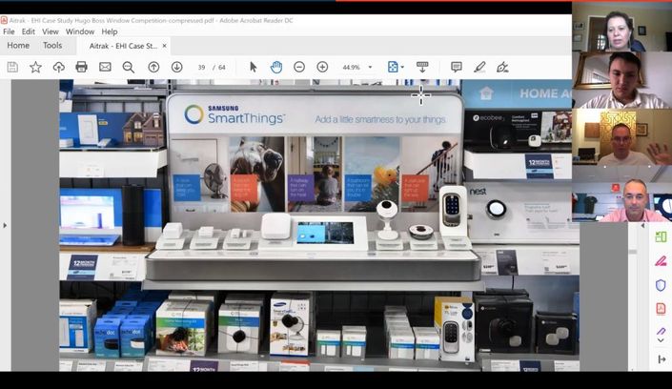This screenshot has height=389, width=672.
Task: Upload file to cloud icon
Action: tap(59, 67)
